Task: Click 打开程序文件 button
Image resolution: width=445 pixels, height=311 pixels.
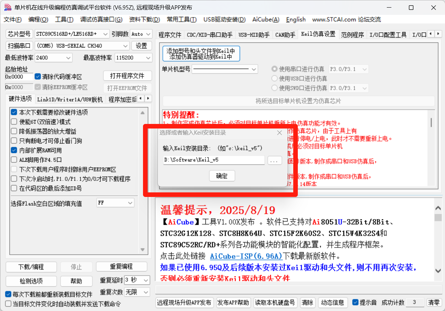Action: click(x=127, y=76)
